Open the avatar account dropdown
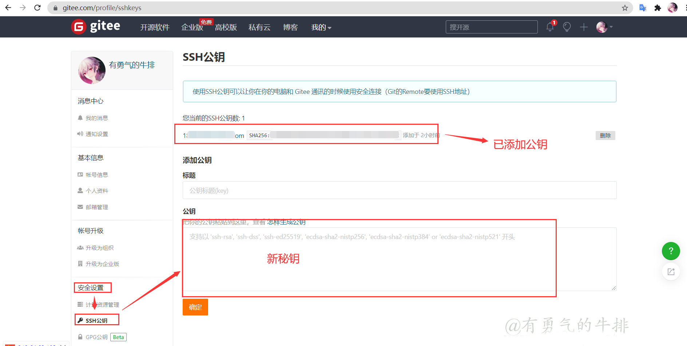Image resolution: width=687 pixels, height=346 pixels. tap(602, 27)
